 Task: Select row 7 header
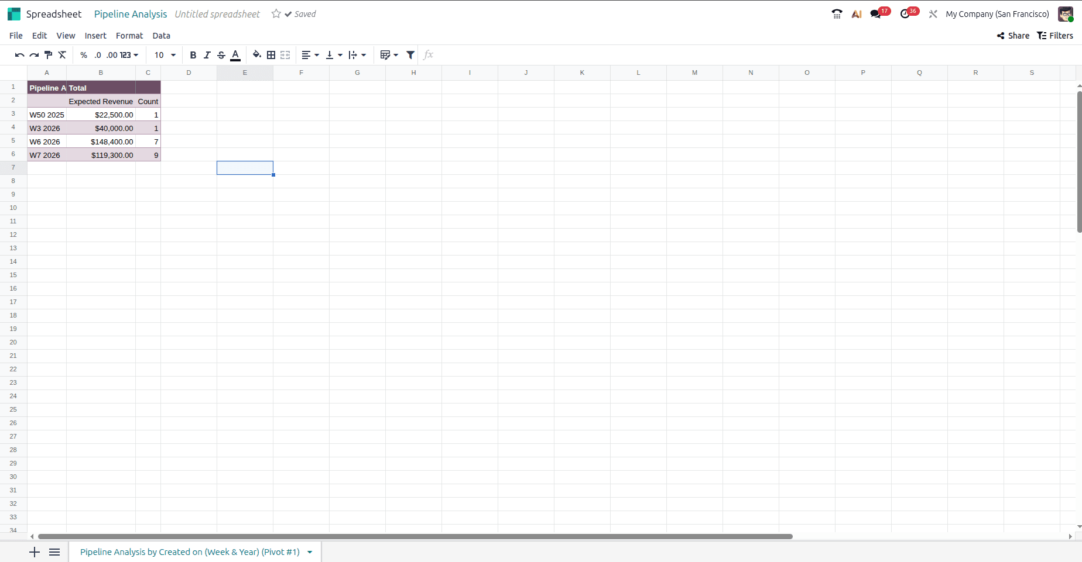[x=13, y=167]
